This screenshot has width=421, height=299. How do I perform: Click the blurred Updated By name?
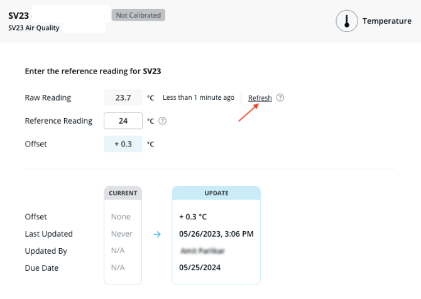click(x=202, y=251)
